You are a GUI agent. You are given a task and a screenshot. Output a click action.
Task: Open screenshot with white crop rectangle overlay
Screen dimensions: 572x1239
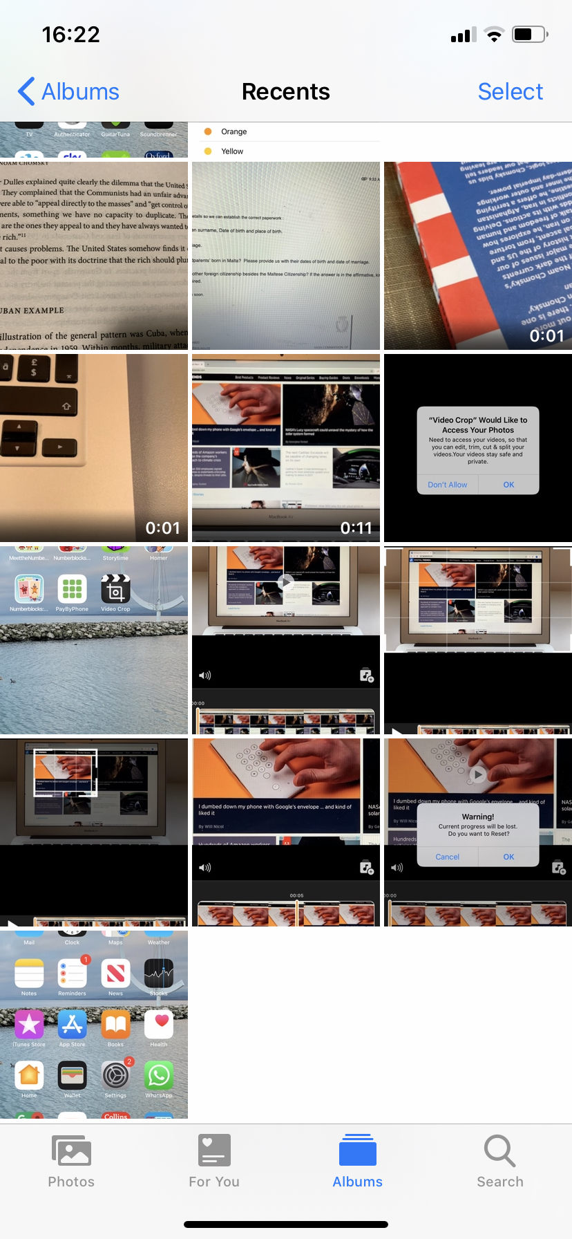(94, 832)
